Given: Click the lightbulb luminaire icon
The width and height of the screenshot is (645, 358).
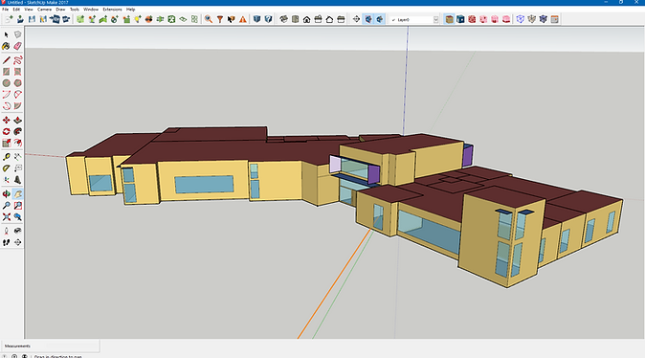Looking at the screenshot, I should [x=138, y=19].
